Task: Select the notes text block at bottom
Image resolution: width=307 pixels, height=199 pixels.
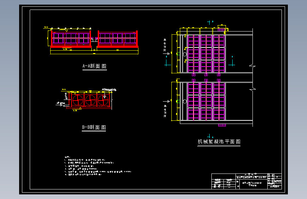Action: click(x=98, y=166)
